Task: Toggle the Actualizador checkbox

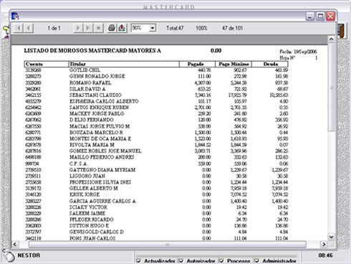Action: tap(138, 261)
